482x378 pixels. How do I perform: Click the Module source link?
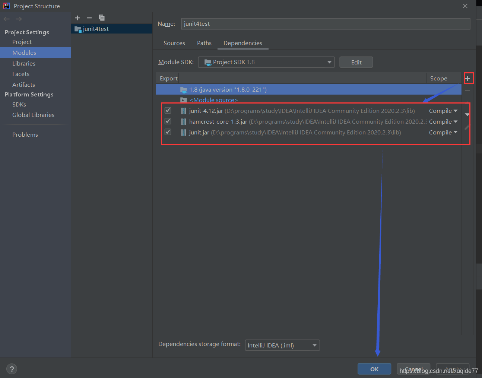(213, 100)
